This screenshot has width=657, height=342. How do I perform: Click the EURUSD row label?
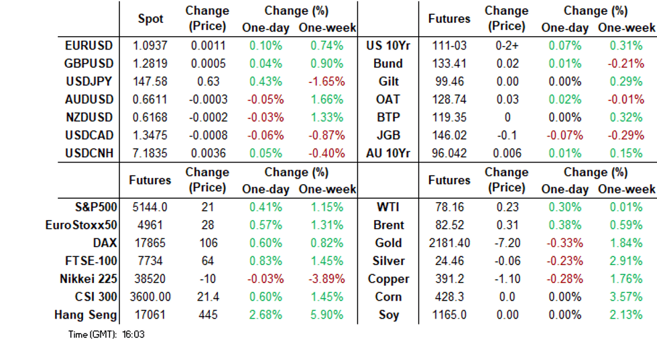point(88,46)
